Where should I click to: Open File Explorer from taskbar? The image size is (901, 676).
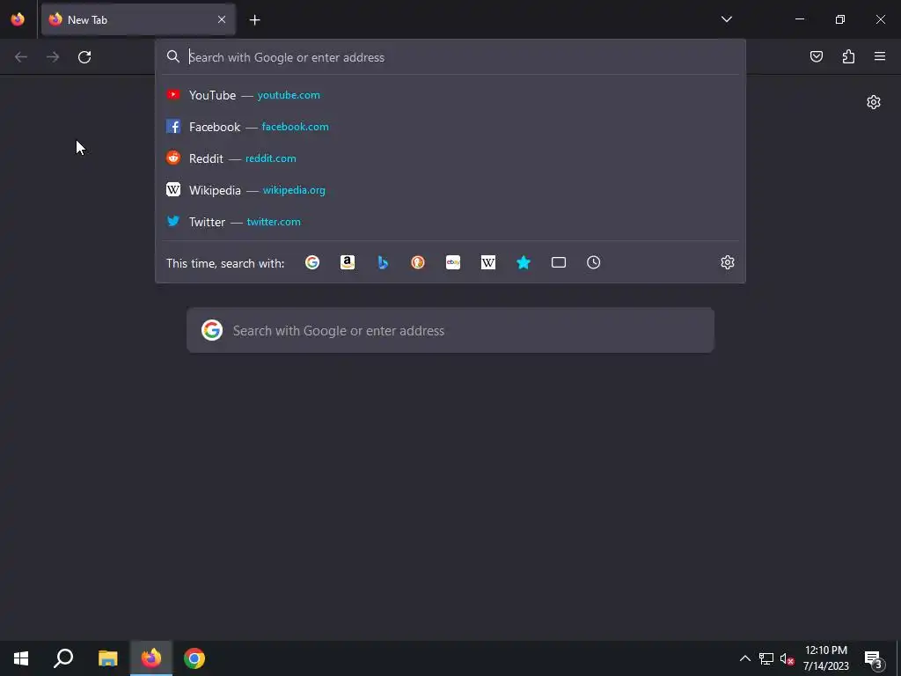107,658
